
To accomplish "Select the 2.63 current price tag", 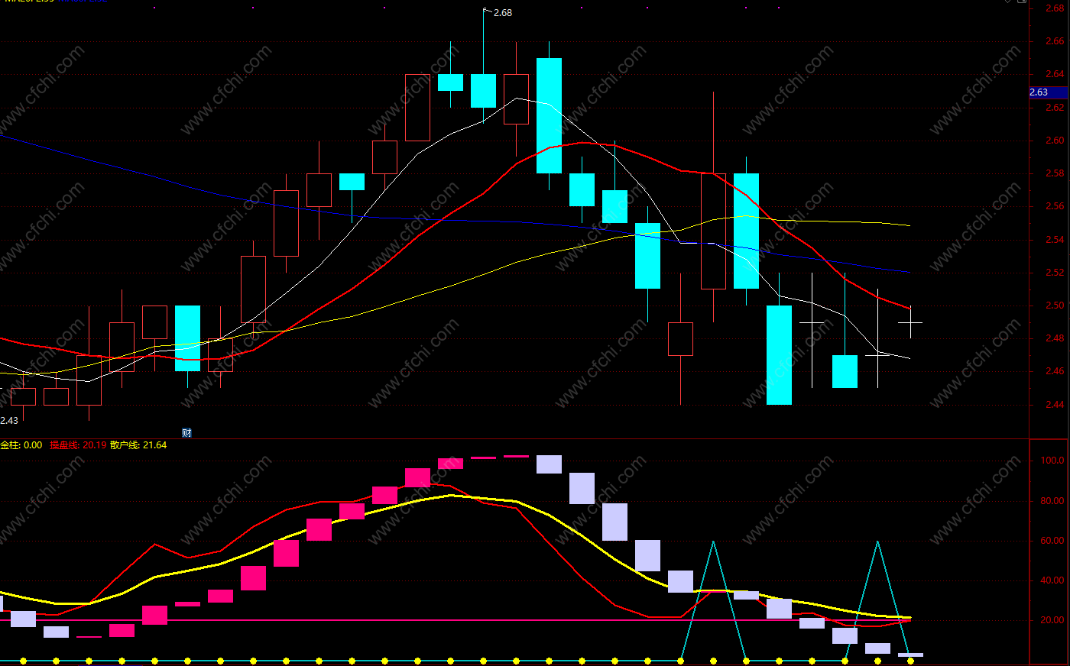I will (1049, 92).
